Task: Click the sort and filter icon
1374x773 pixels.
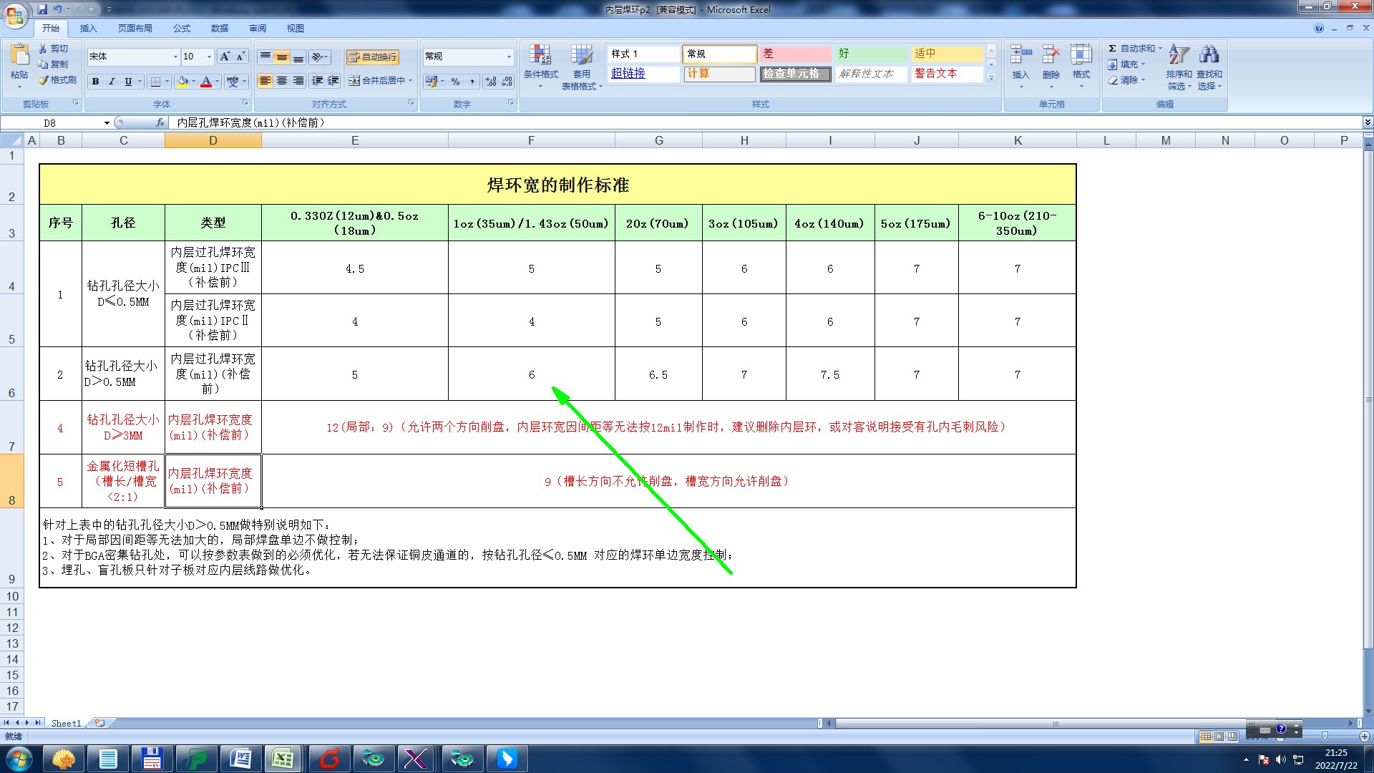Action: pos(1179,55)
